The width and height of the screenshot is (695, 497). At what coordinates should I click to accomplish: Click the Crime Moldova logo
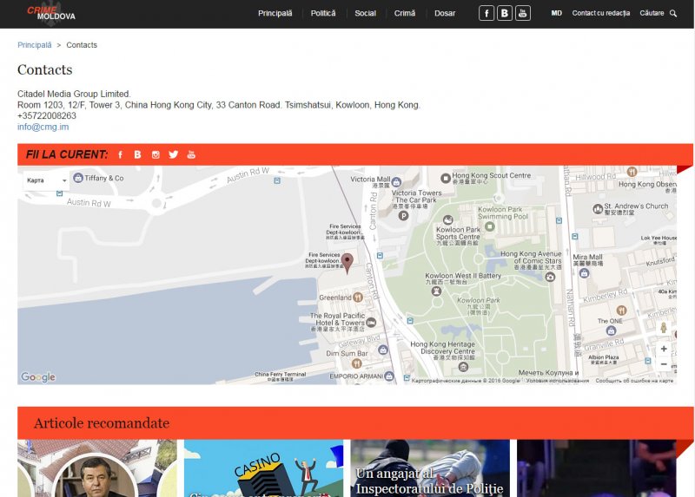pos(51,13)
